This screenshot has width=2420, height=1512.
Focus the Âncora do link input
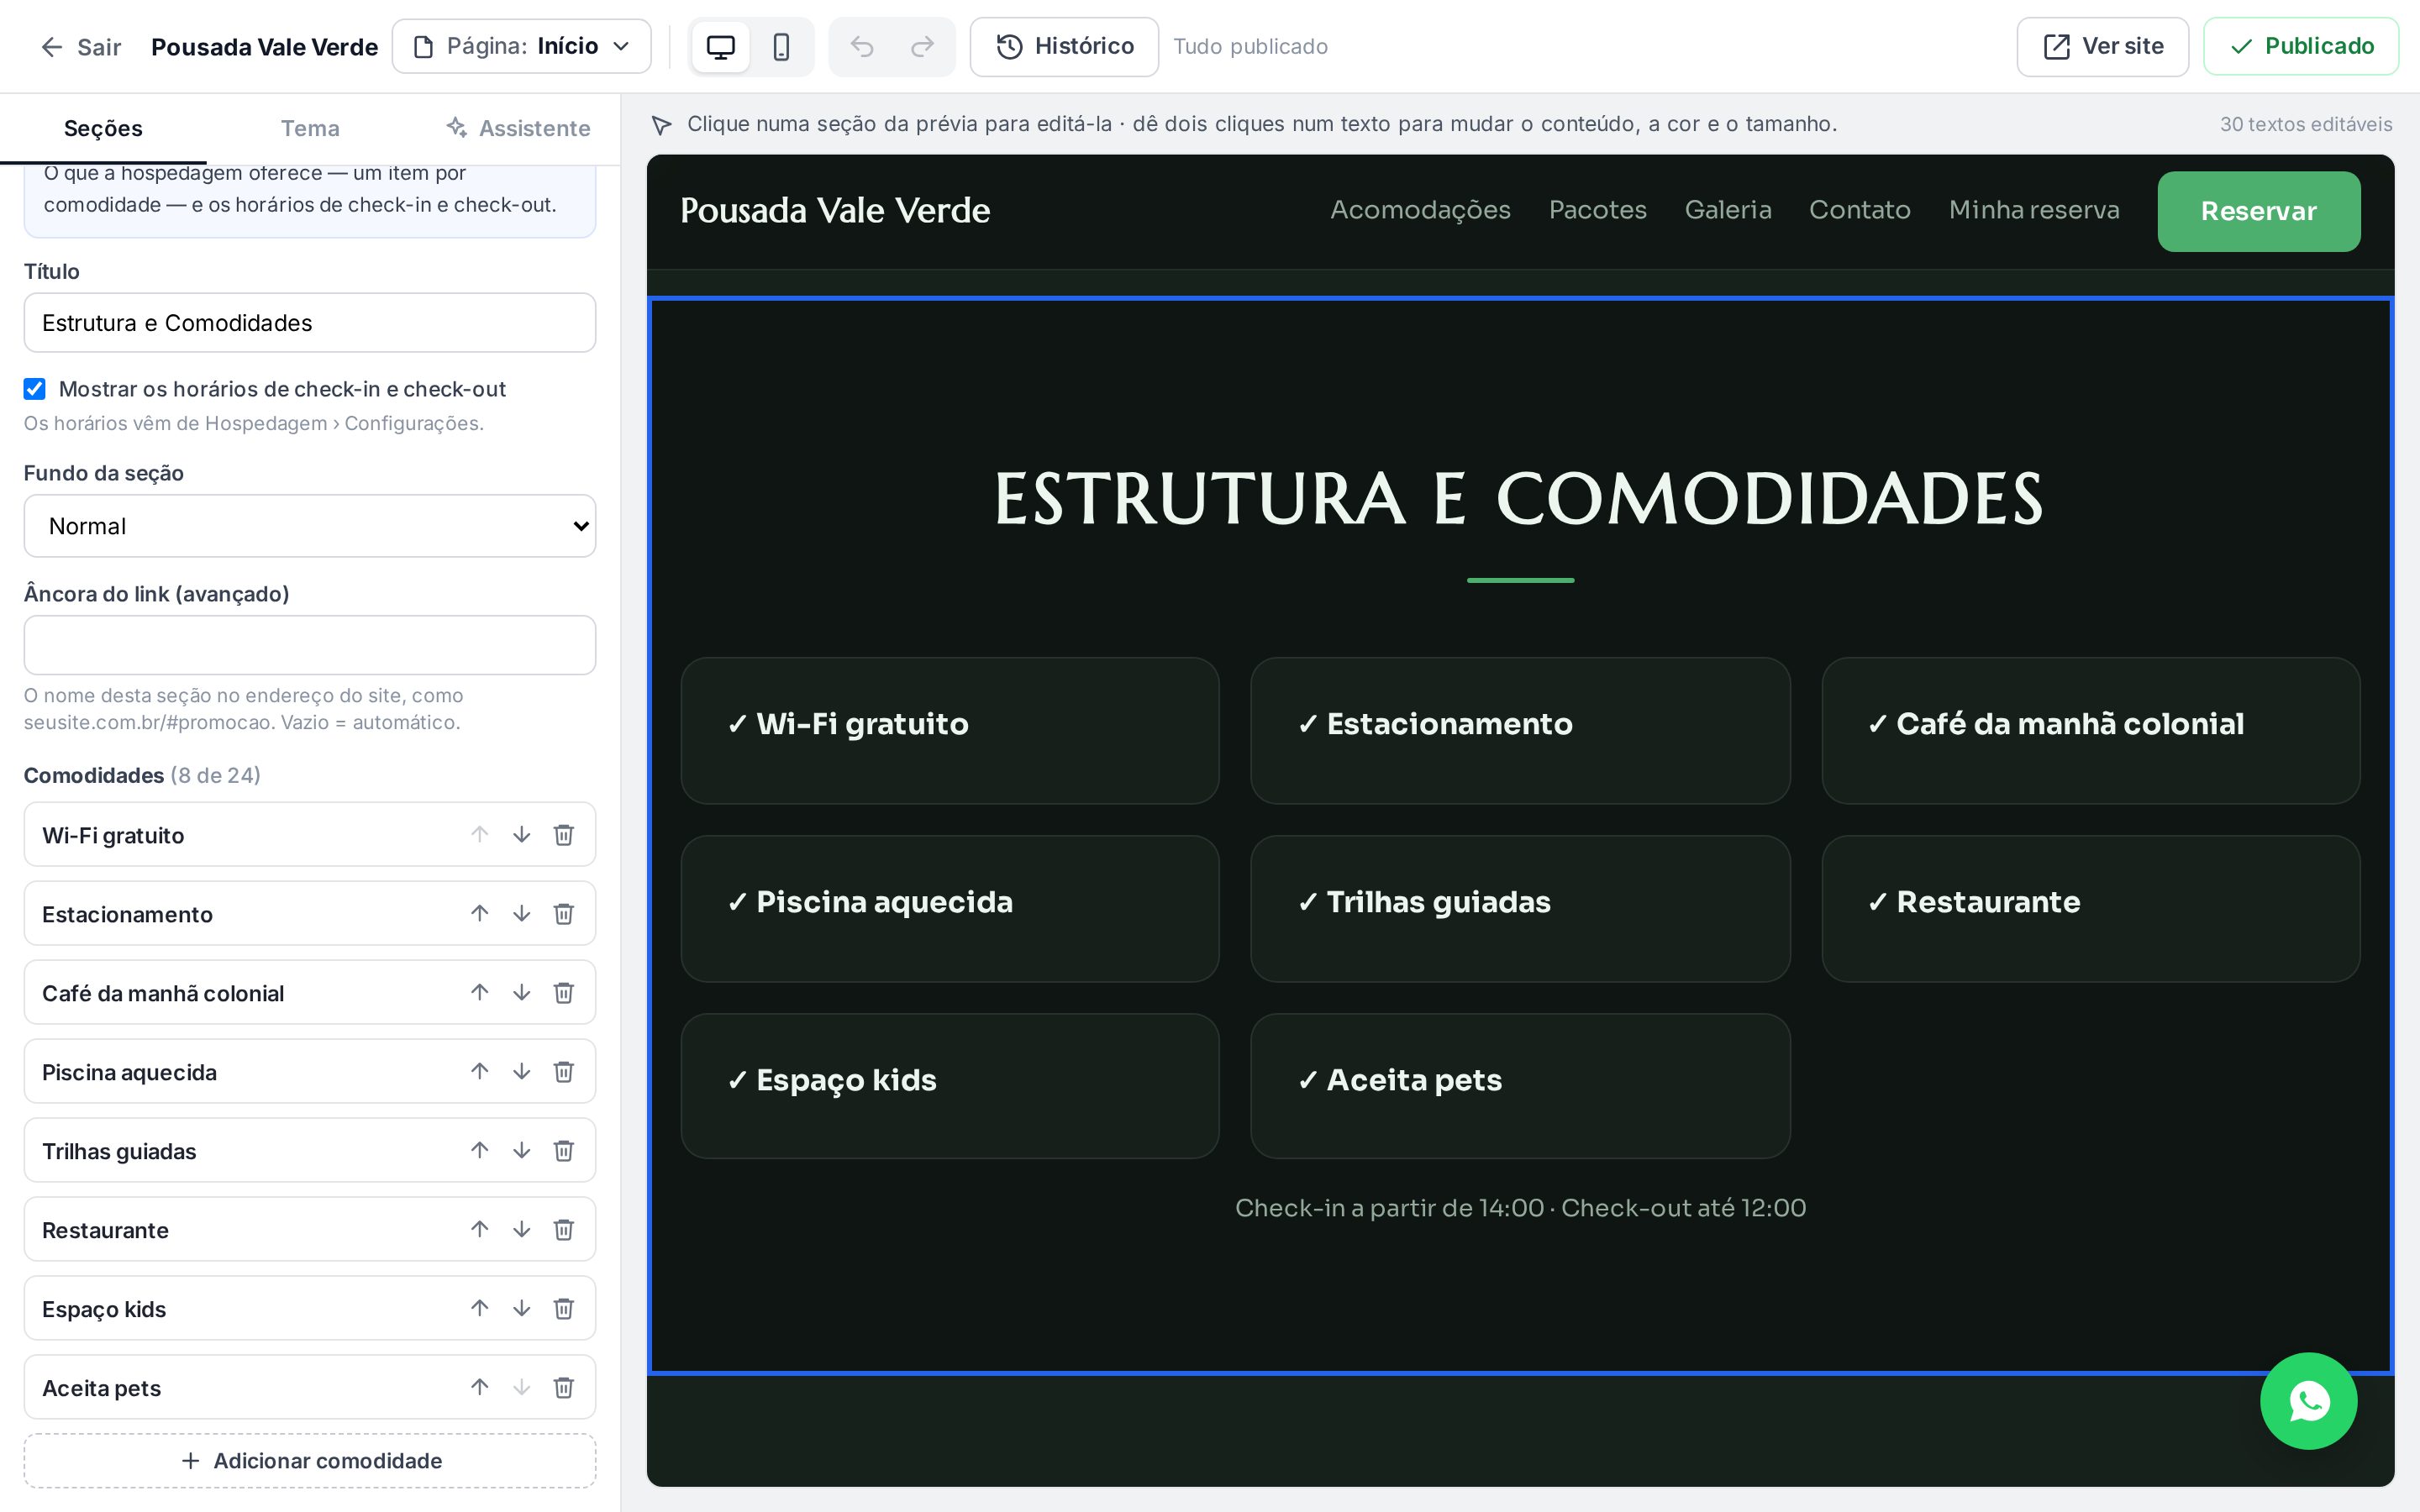[310, 645]
